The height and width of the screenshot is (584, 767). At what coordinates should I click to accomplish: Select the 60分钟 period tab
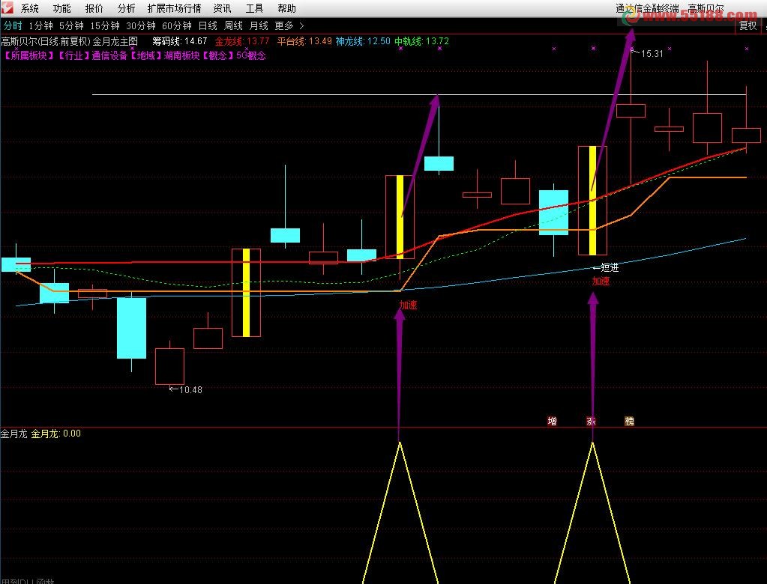click(x=177, y=25)
